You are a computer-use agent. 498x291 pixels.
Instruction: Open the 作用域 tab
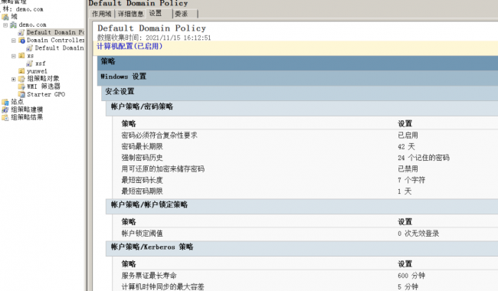point(102,14)
